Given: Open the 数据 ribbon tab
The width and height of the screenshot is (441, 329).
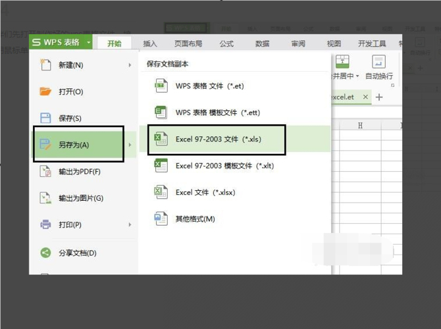Looking at the screenshot, I should (x=262, y=43).
